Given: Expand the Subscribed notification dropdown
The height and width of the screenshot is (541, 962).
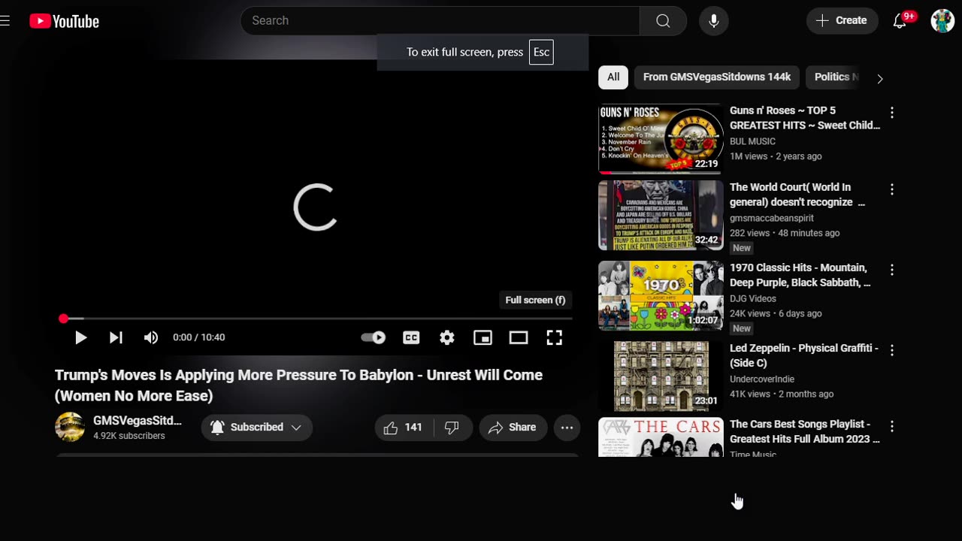Looking at the screenshot, I should [x=257, y=428].
